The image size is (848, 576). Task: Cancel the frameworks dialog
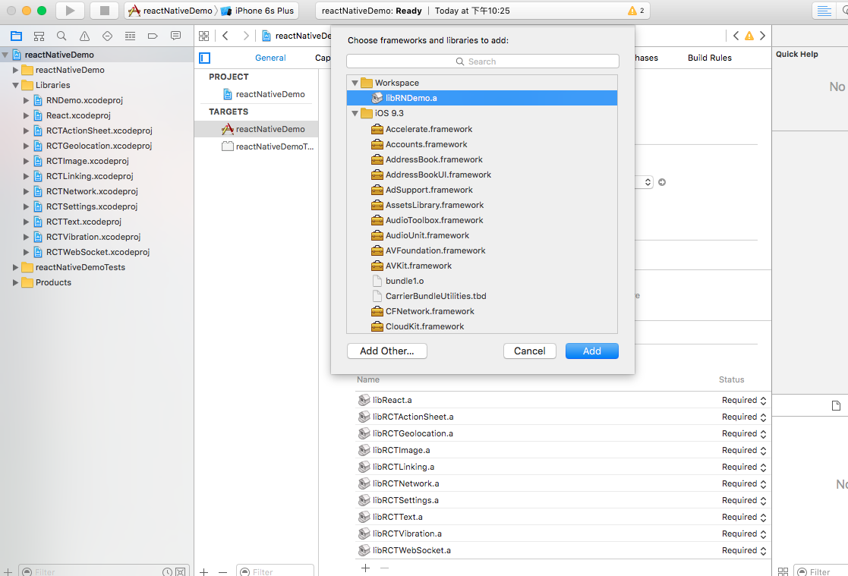pos(529,351)
